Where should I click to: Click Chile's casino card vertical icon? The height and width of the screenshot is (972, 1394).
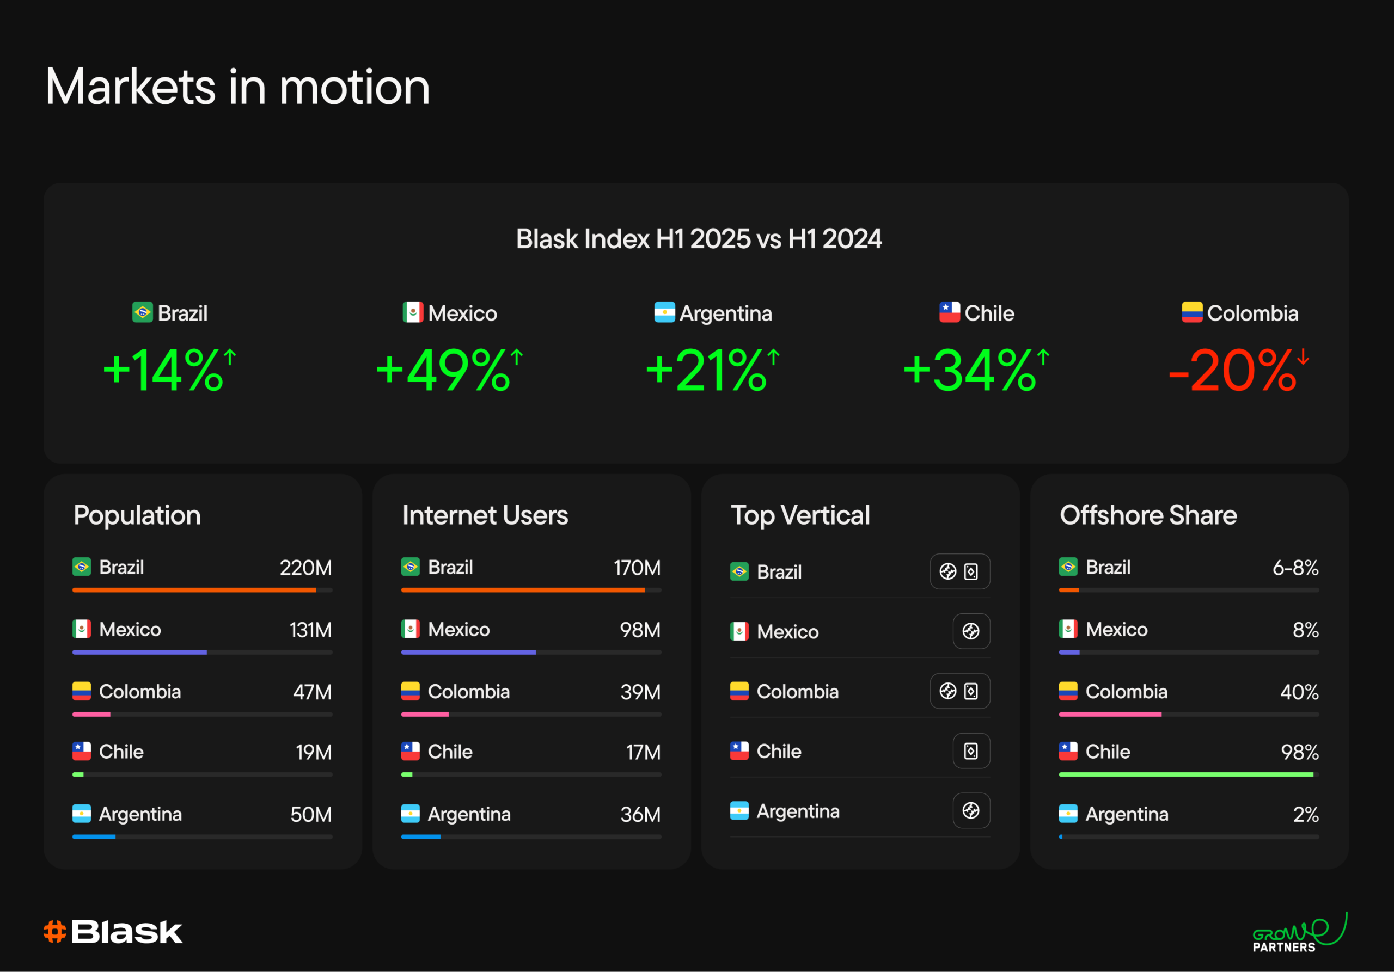(971, 751)
